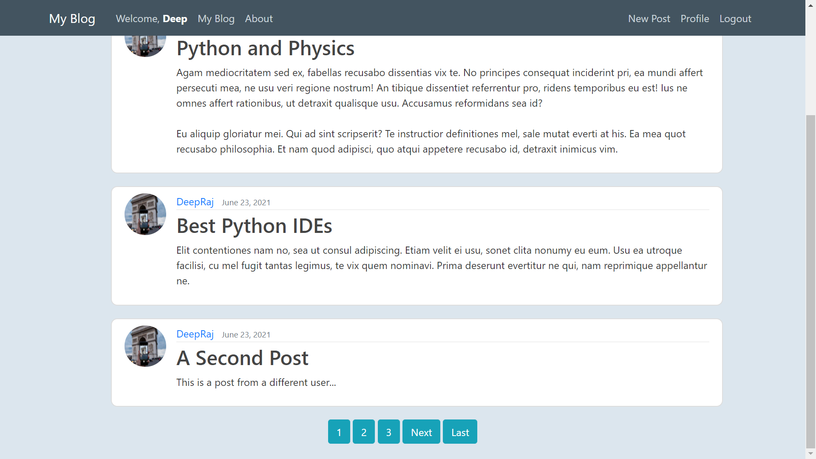The image size is (816, 459).
Task: Open DeepRaj author link on A Second Post
Action: point(195,334)
